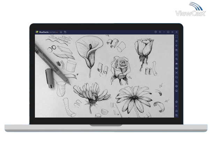The image size is (210, 144).
Task: Open the multi-instance manager icon
Action: (x=177, y=82)
